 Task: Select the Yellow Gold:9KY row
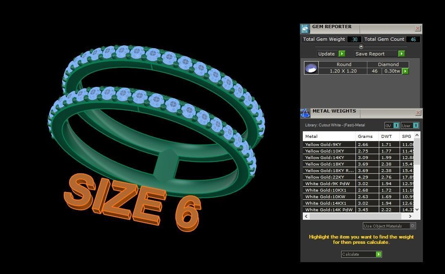pos(358,144)
